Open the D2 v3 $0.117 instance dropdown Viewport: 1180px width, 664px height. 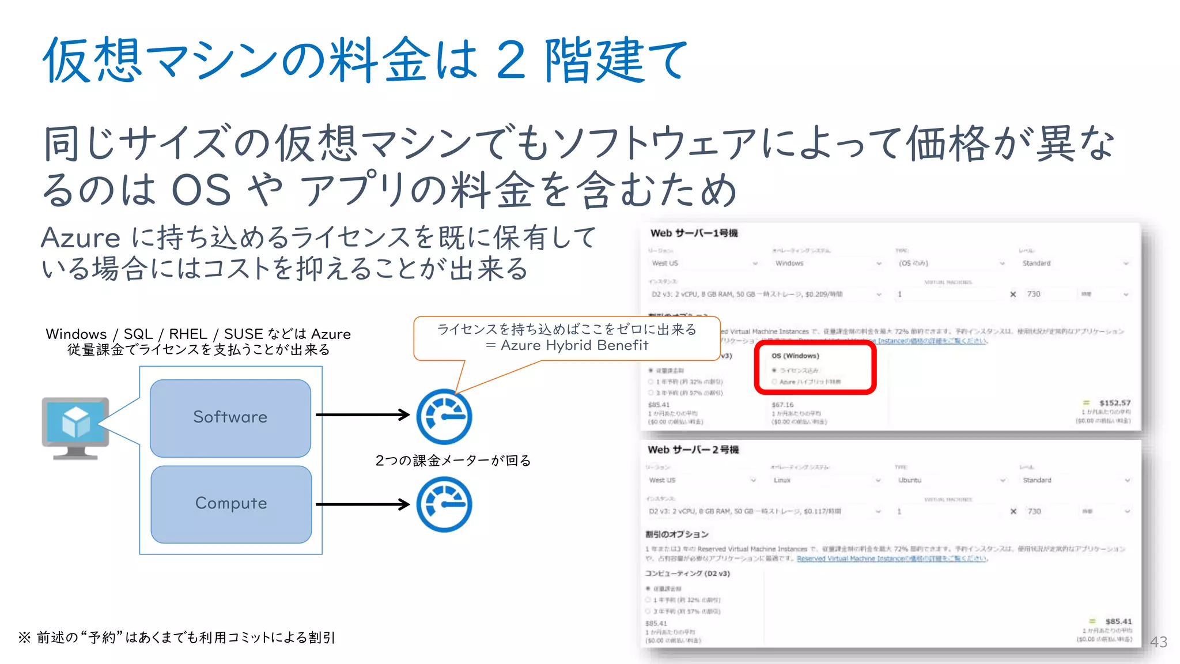tap(765, 511)
